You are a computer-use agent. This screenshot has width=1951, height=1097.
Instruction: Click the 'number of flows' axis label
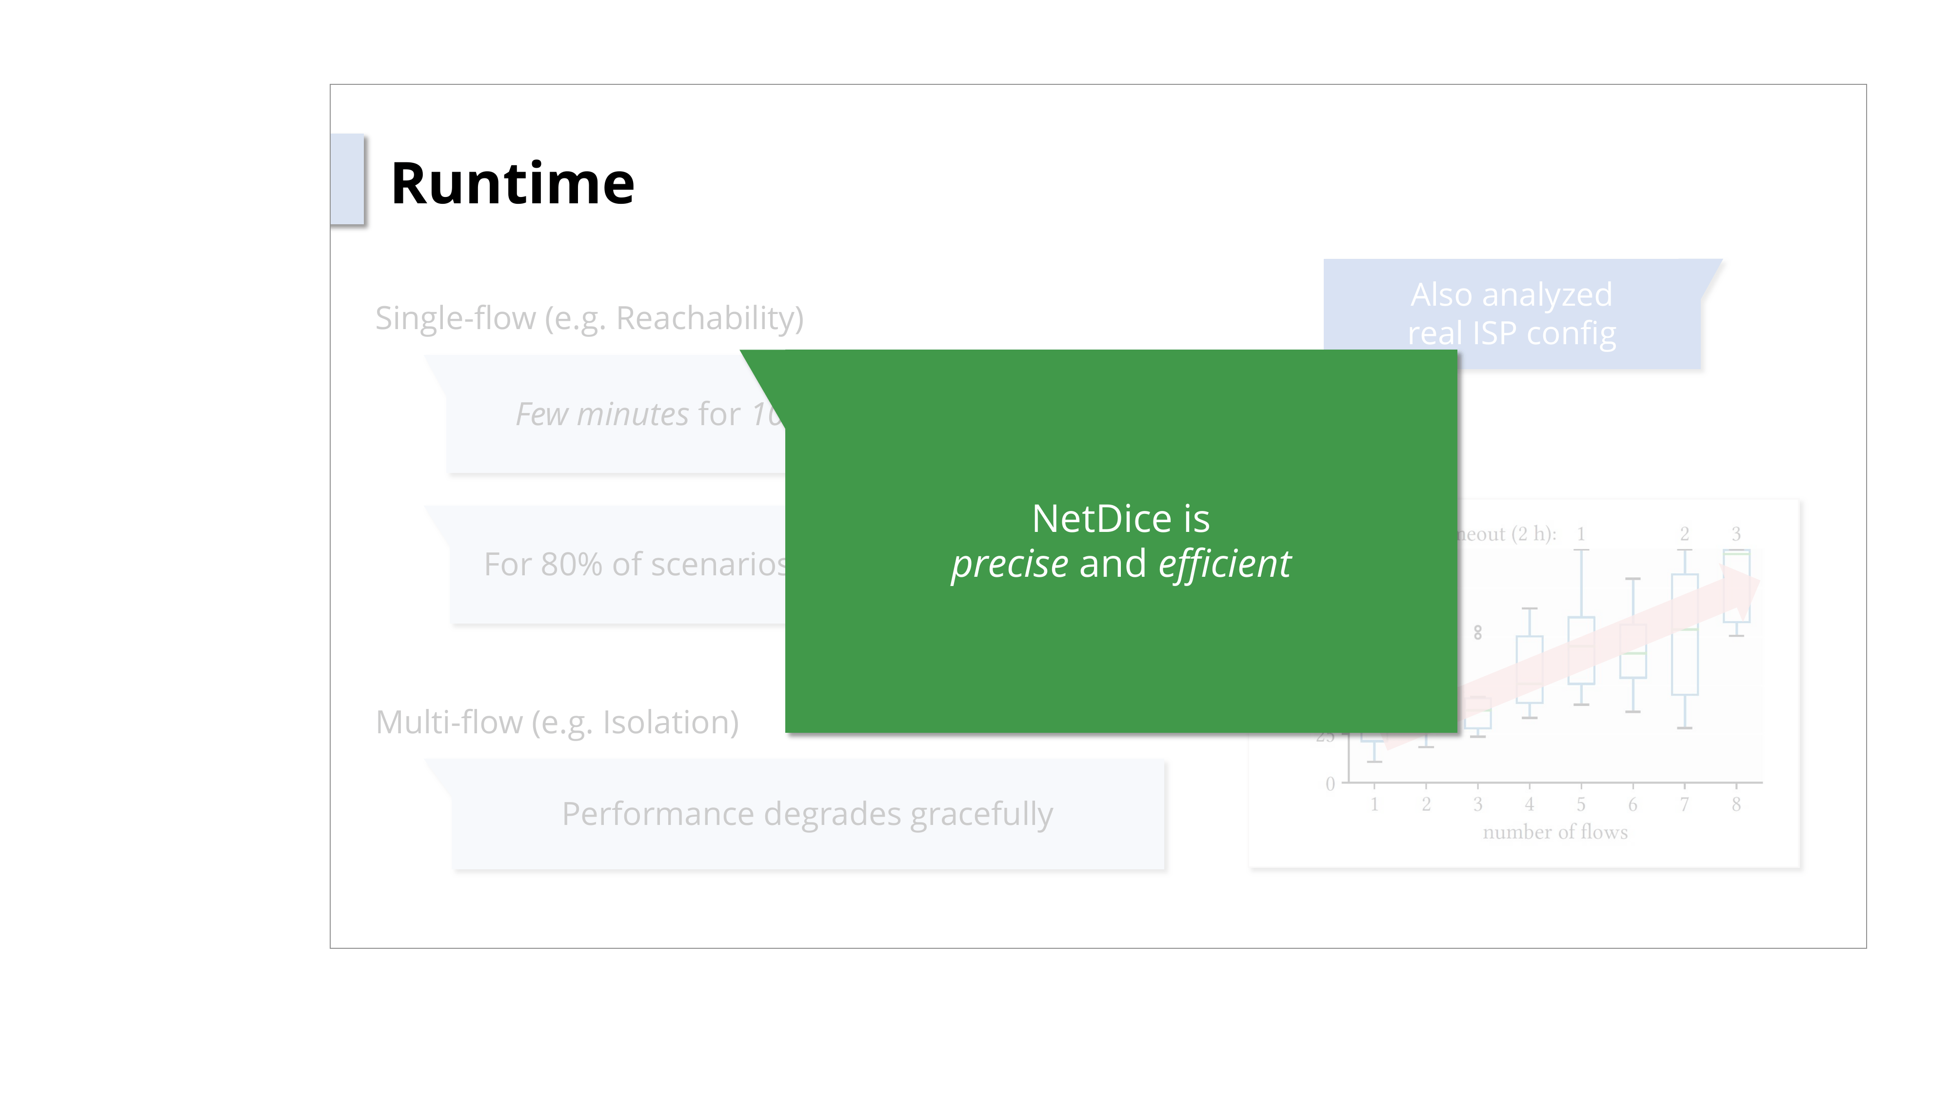click(x=1555, y=832)
